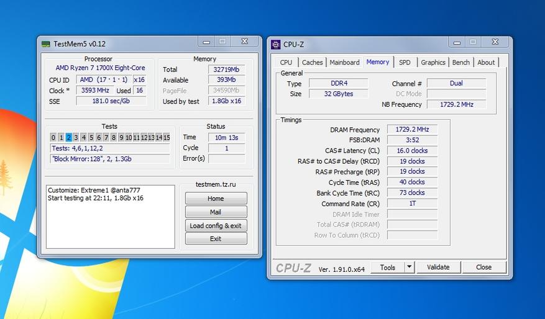Click the tRP '19 clocks' value

[x=412, y=171]
